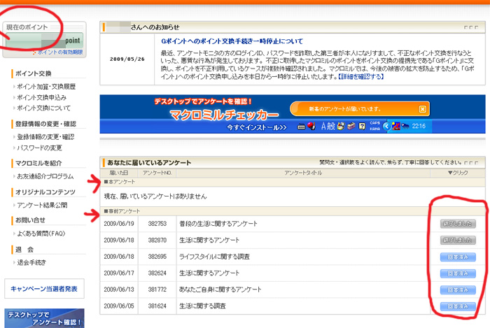
Task: Close the orange new-survey notification in banner
Action: 422,109
